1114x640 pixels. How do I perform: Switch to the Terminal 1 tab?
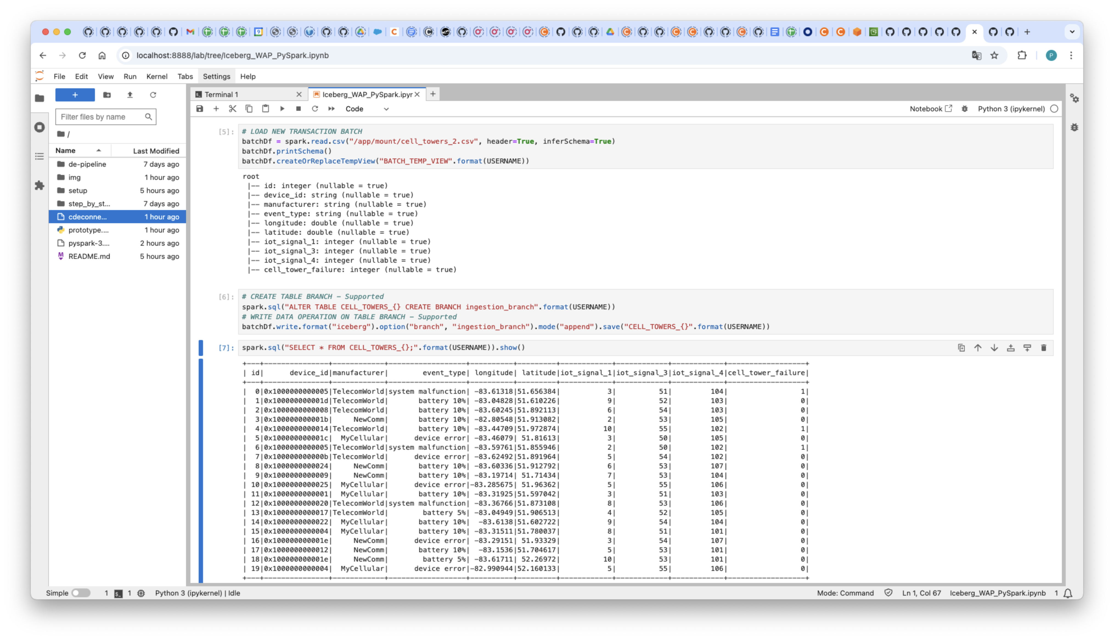tap(222, 94)
